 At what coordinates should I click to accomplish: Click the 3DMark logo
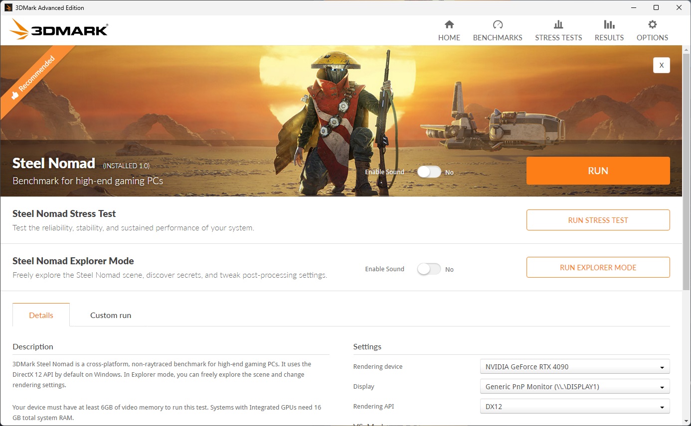click(58, 29)
